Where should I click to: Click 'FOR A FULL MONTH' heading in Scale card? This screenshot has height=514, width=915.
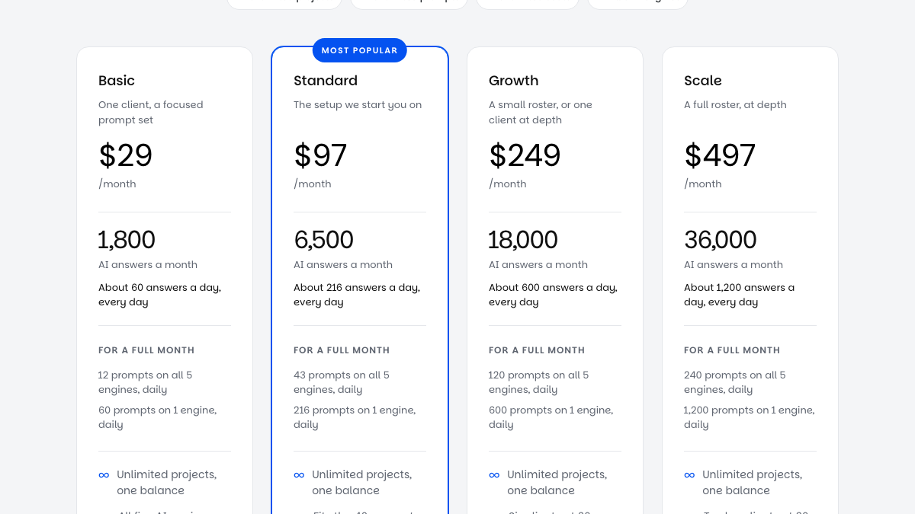732,350
